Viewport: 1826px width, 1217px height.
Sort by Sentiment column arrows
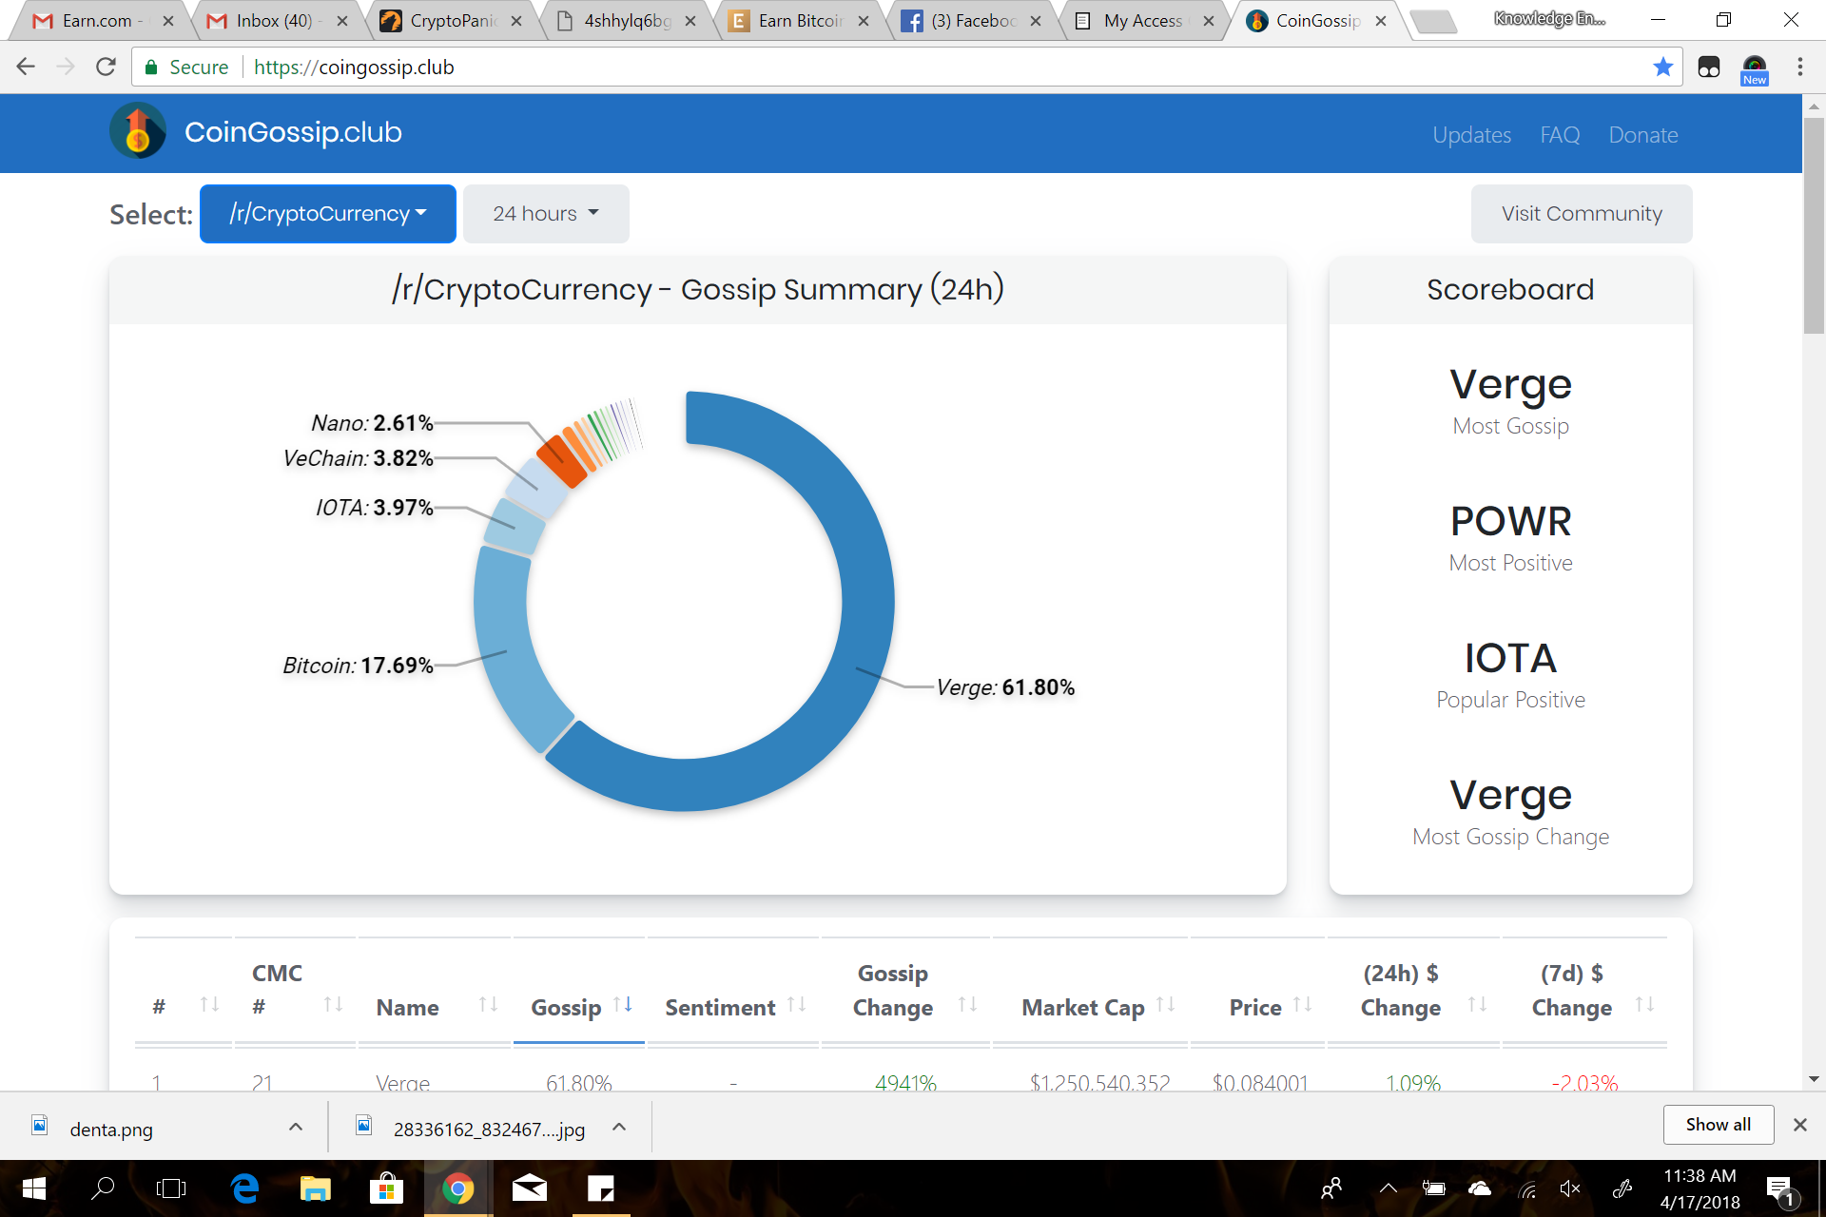(x=797, y=1005)
